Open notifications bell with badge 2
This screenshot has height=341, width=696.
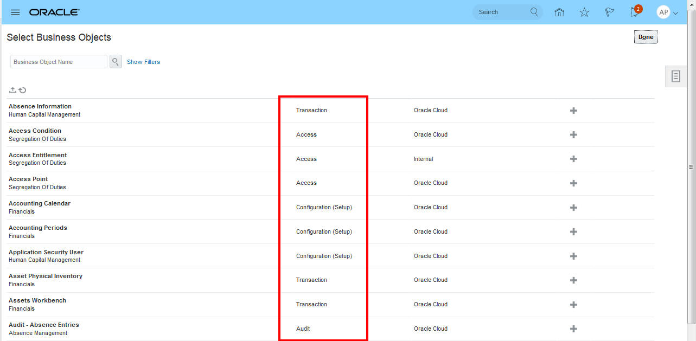click(x=635, y=11)
